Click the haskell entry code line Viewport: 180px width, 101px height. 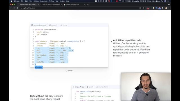point(52,62)
